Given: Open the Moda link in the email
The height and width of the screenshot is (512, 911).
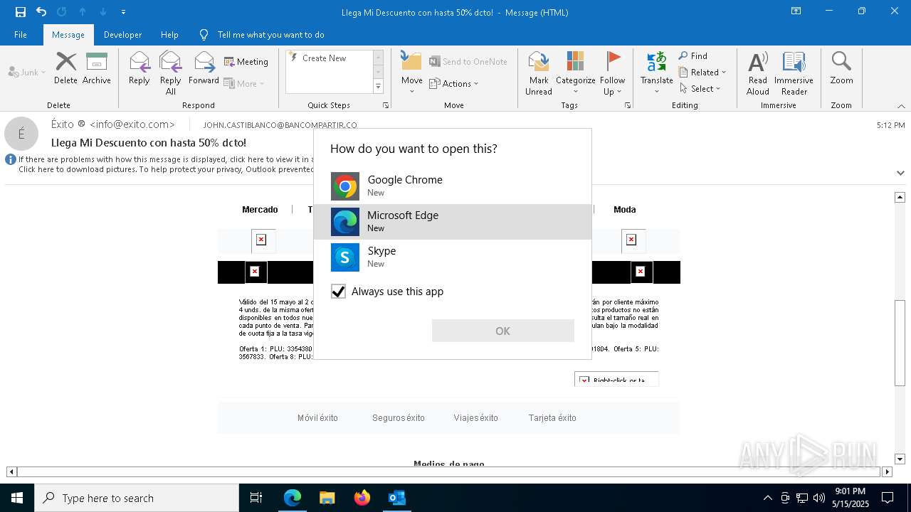Looking at the screenshot, I should tap(625, 210).
